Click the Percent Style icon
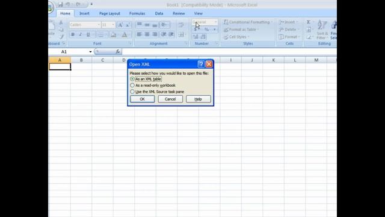385x217 pixels. tap(206, 30)
